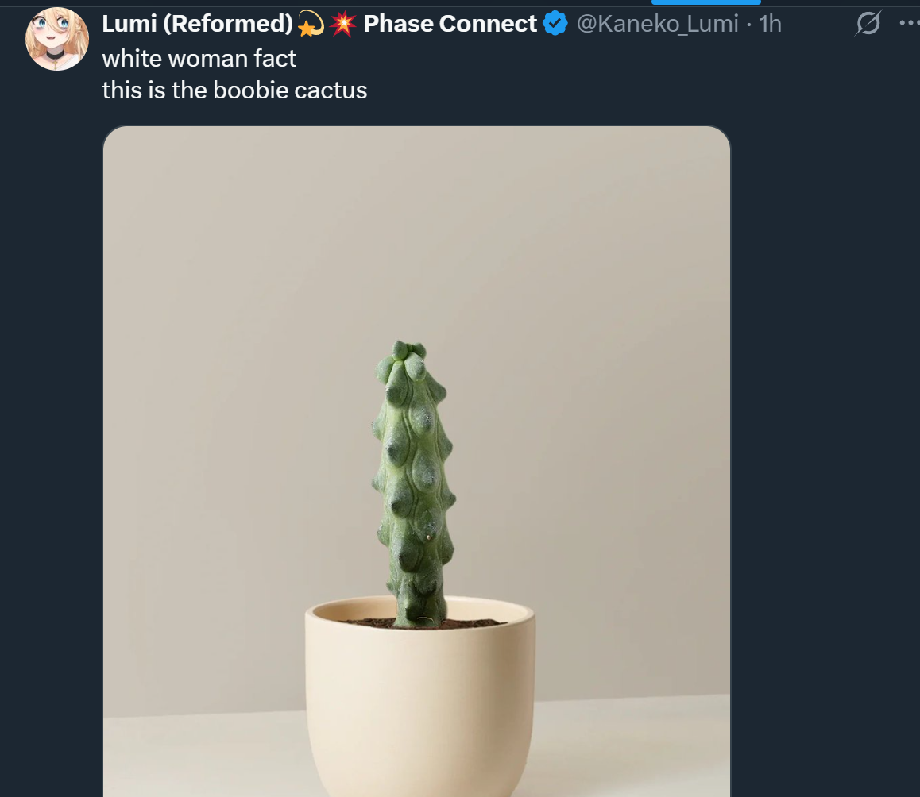Click the blue verified checkmark badge
This screenshot has height=797, width=920.
pyautogui.click(x=555, y=25)
